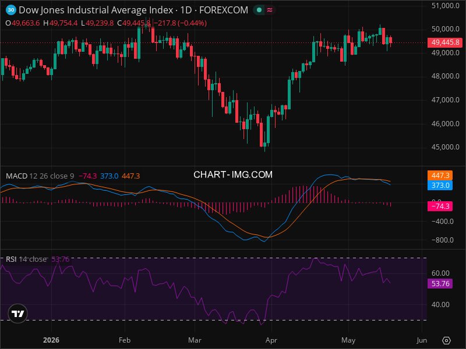Click the 46,000.0 price axis label
This screenshot has height=349, width=466.
click(445, 124)
